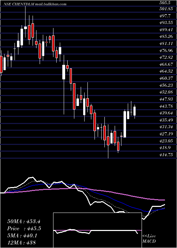
Task: Select the 5MA : 440.1 value
Action: [22, 236]
